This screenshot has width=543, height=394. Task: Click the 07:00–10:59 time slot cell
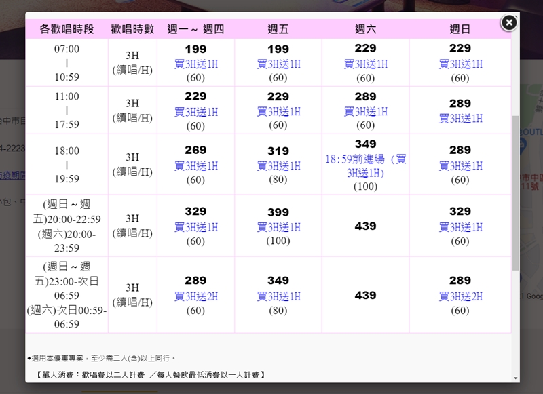pos(67,63)
